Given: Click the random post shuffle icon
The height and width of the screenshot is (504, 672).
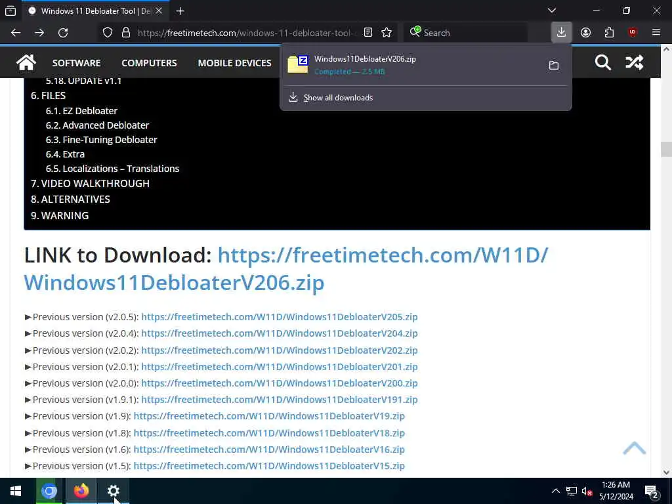Looking at the screenshot, I should click(635, 62).
